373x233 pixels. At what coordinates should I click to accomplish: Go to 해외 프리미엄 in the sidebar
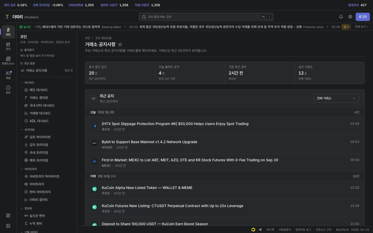[x=47, y=160]
